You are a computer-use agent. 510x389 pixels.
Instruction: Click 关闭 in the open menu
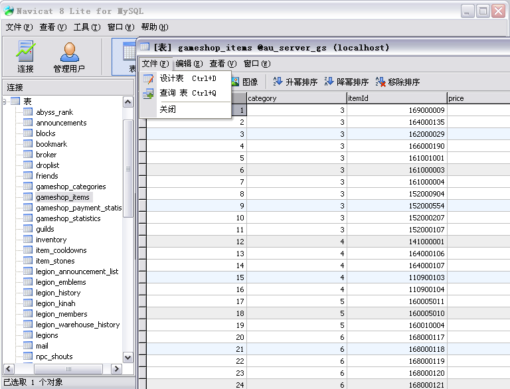(168, 110)
